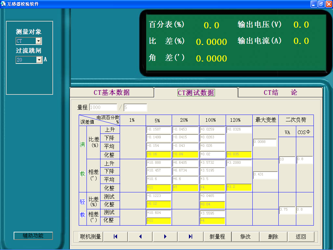Viewport: 333px width, 250px height.
Task: Select the yellow 5% full-load ratio rounding cell
Action: click(x=158, y=154)
